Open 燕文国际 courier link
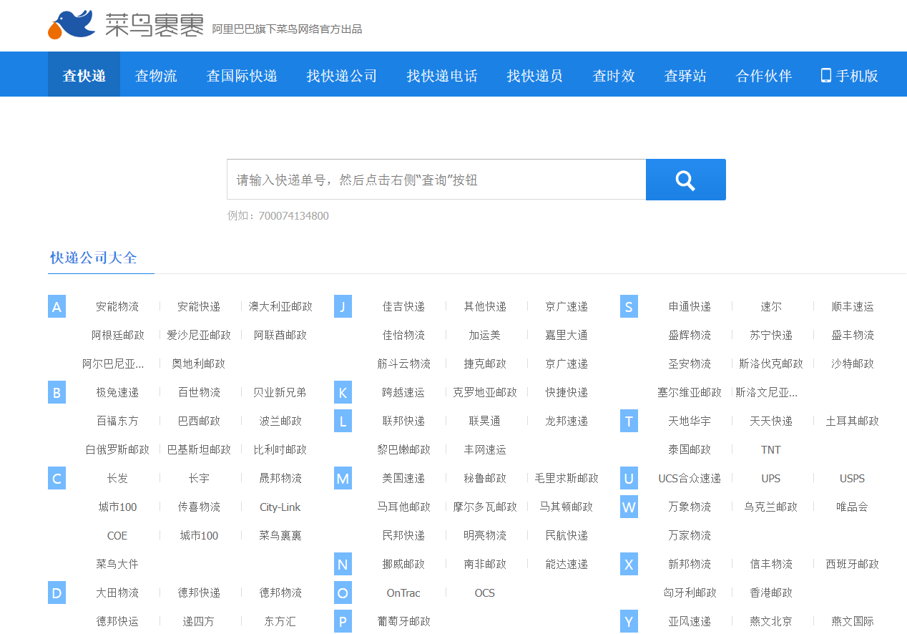This screenshot has width=907, height=634. coord(853,621)
